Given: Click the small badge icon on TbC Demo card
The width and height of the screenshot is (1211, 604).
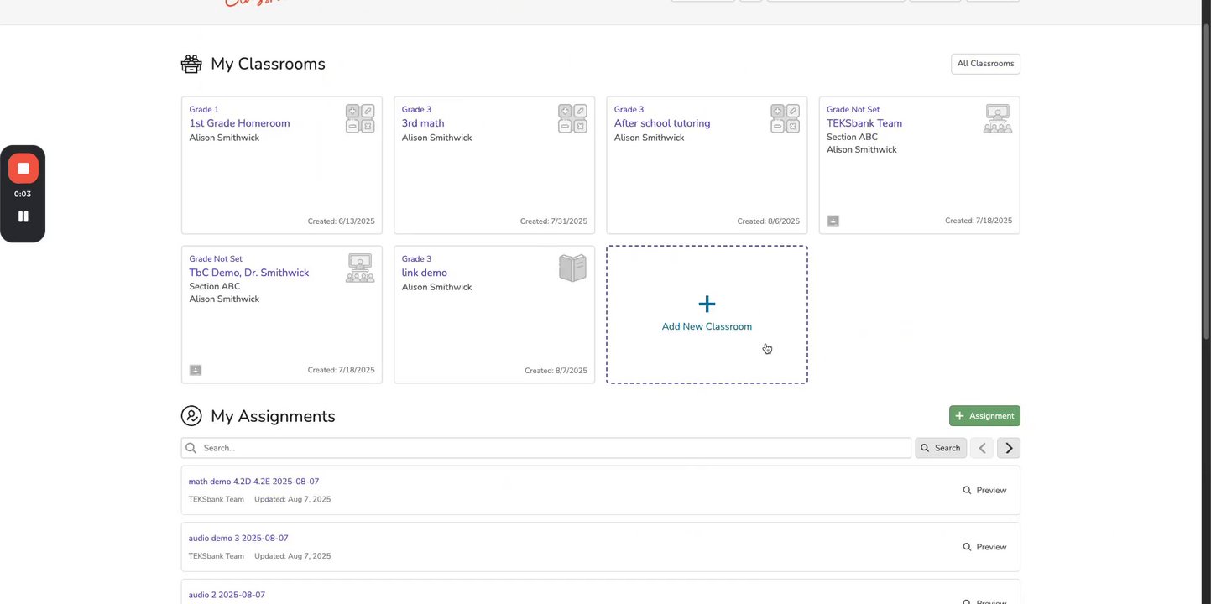Looking at the screenshot, I should 196,370.
